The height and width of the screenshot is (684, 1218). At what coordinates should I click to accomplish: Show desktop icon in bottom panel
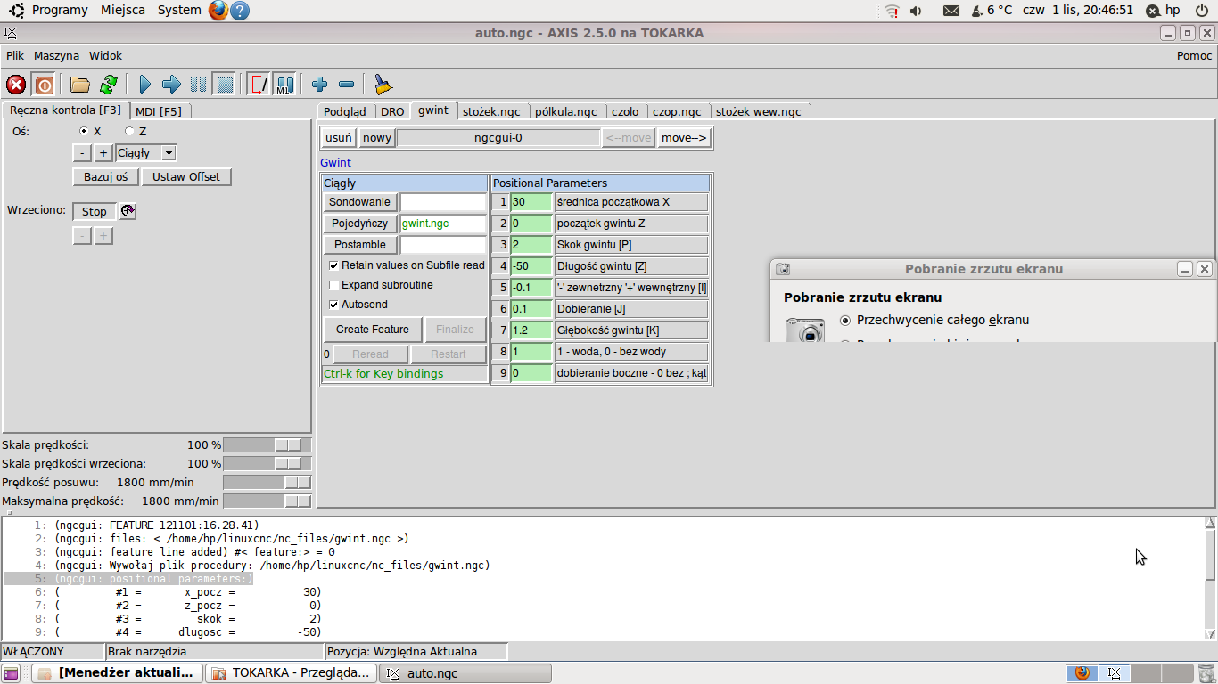tap(12, 673)
